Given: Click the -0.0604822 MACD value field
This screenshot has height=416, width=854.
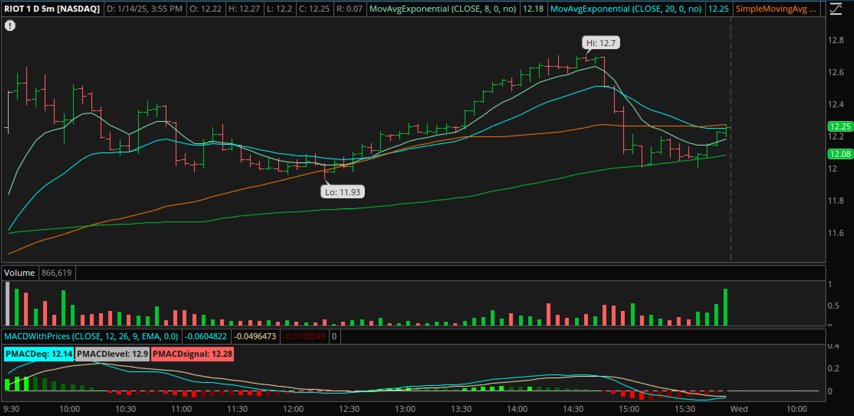Looking at the screenshot, I should pos(206,336).
